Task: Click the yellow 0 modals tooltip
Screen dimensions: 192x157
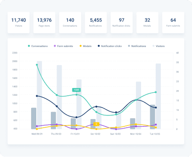Action: pos(96,124)
